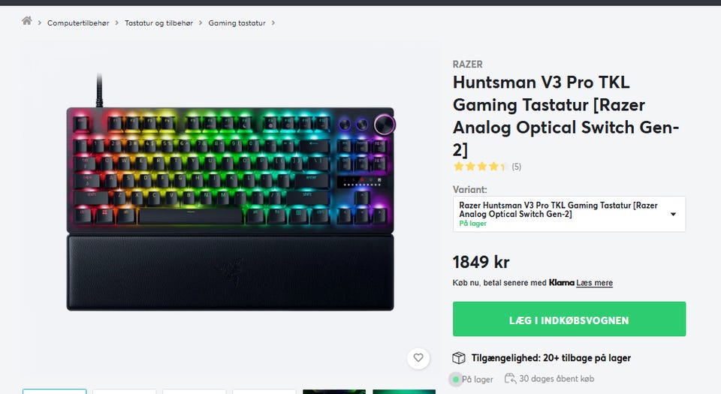Open the Klarna Læs mere link

(x=594, y=283)
